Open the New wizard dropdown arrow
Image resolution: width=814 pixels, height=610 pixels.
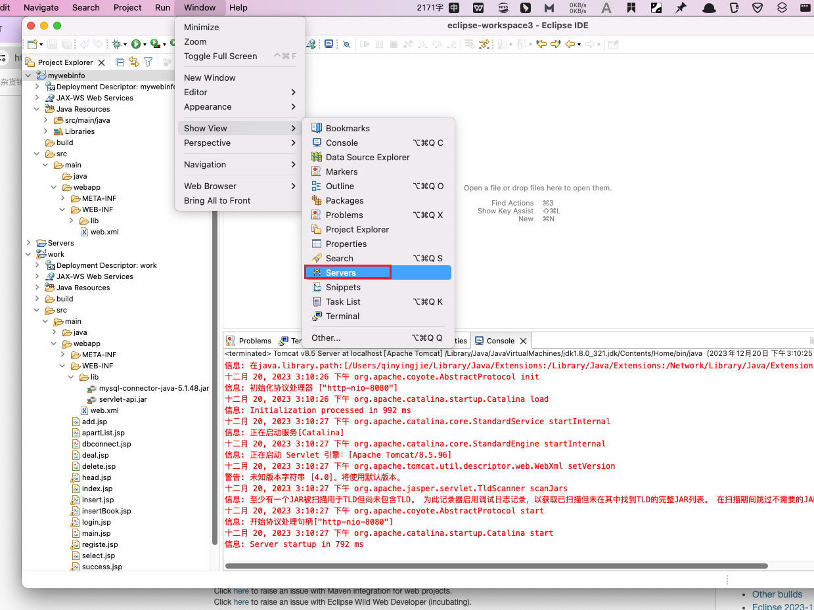click(x=41, y=45)
